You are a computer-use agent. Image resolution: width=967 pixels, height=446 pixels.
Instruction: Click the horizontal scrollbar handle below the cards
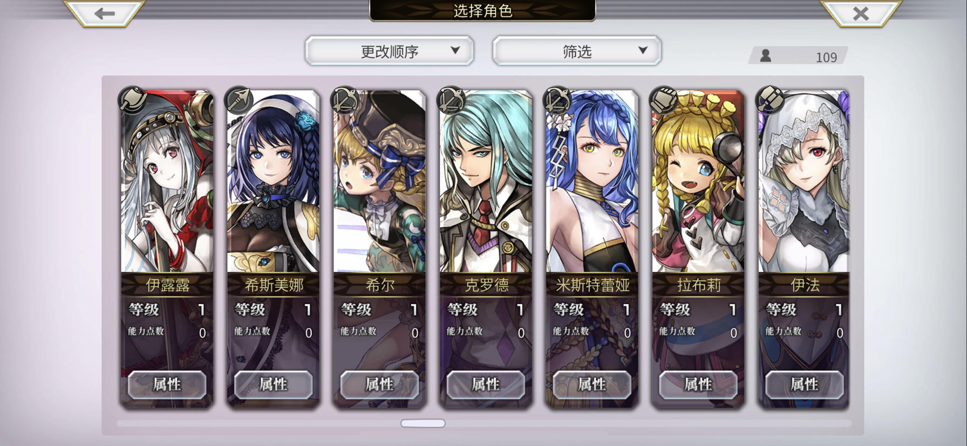(423, 423)
